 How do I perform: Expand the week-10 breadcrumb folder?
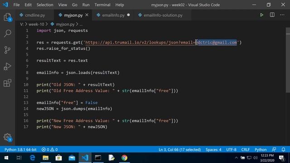coord(36,24)
